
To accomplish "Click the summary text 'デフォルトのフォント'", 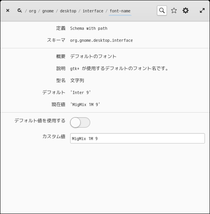I will coord(93,56).
